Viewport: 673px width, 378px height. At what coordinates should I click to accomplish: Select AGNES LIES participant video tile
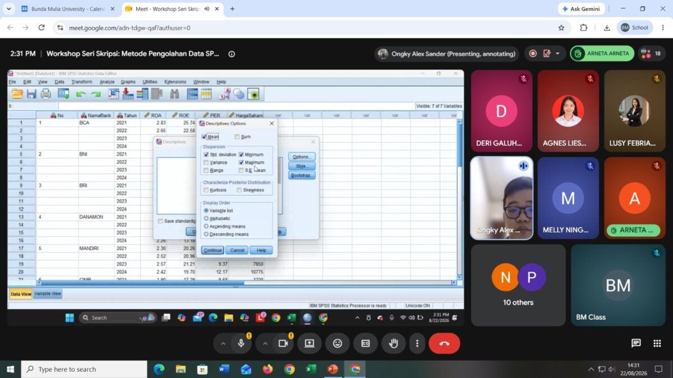pos(568,111)
